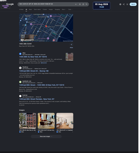Click the Sign in button
This screenshot has width=140, height=153.
tap(133, 4)
